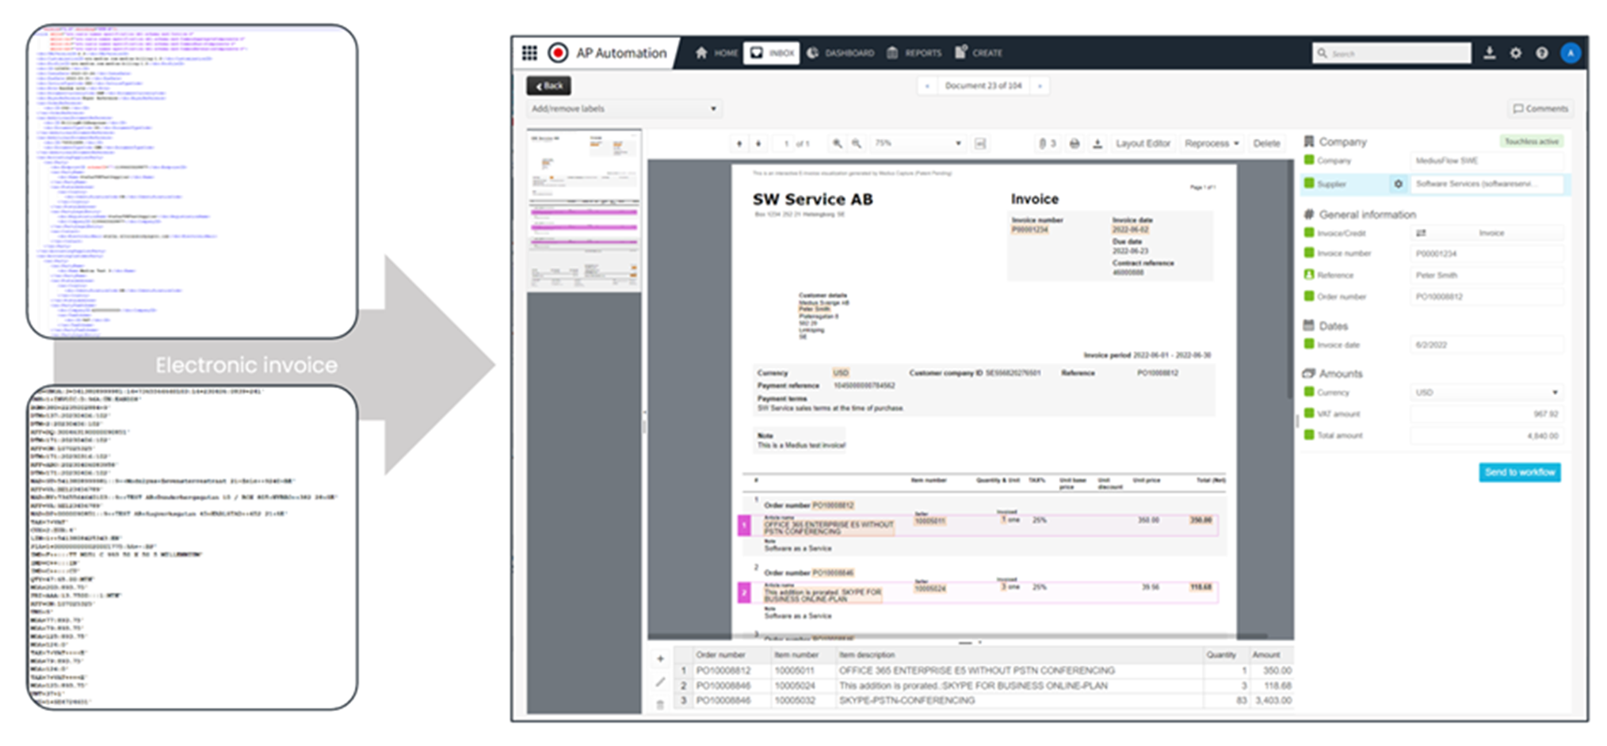The width and height of the screenshot is (1607, 746).
Task: Click the top Search field
Action: [1391, 53]
